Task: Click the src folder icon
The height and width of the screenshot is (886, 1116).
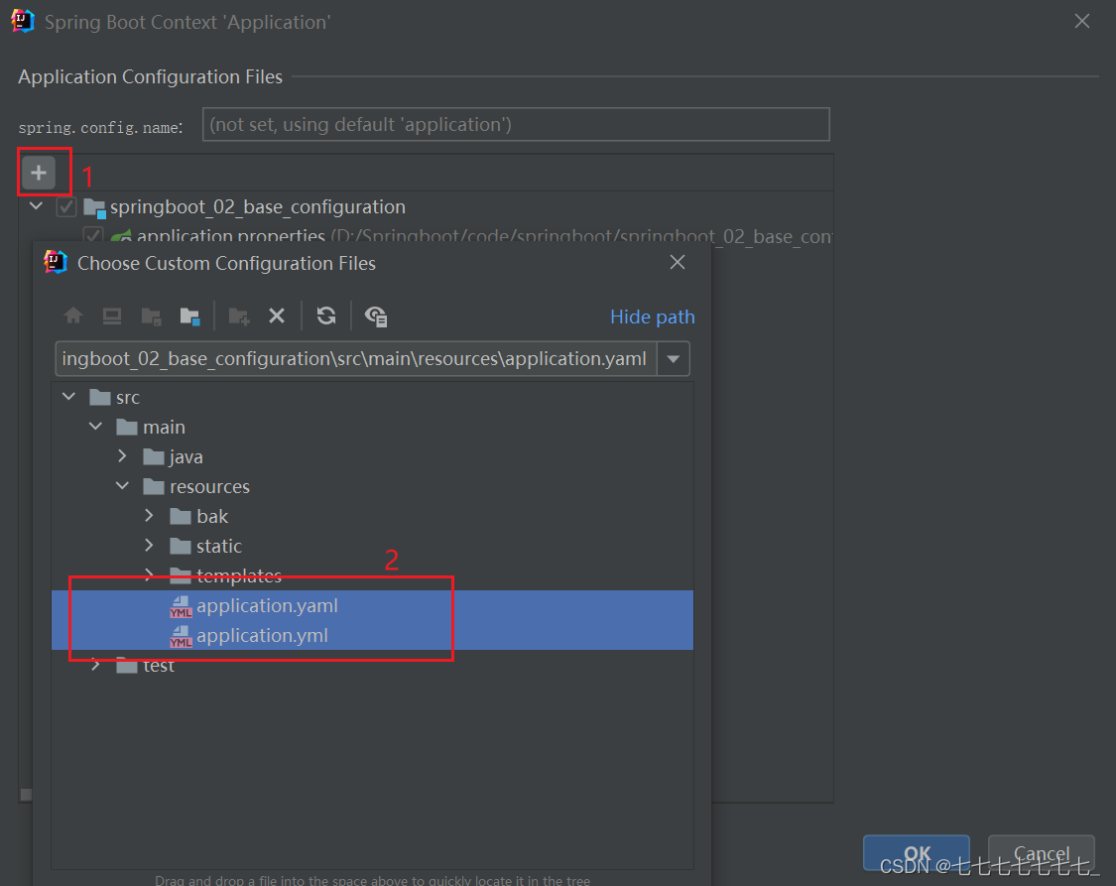Action: [x=99, y=397]
